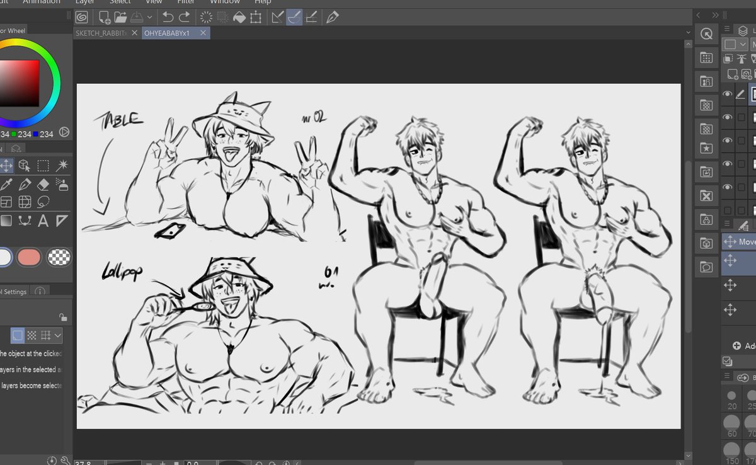Collapse panel with the single left arrow
756x465 pixels.
tap(699, 14)
